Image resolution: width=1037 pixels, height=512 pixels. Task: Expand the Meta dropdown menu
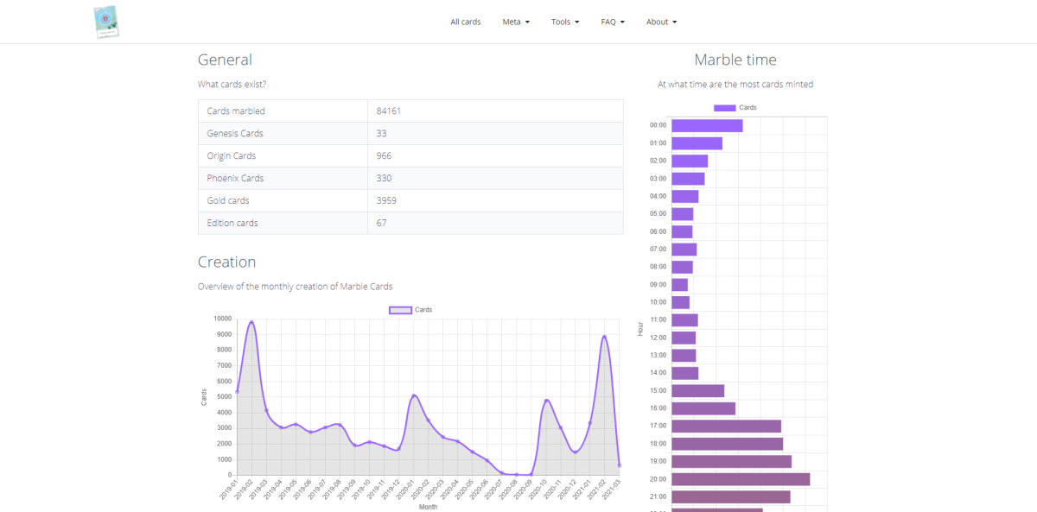point(516,22)
